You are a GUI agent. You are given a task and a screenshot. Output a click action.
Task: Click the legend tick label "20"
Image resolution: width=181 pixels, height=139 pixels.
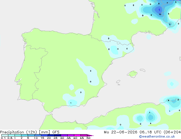pos(49,138)
